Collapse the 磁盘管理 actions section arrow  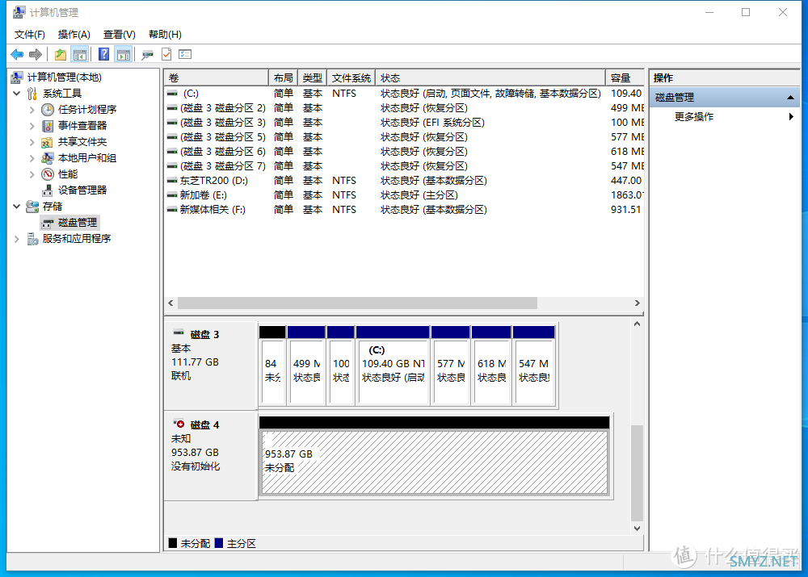(790, 98)
